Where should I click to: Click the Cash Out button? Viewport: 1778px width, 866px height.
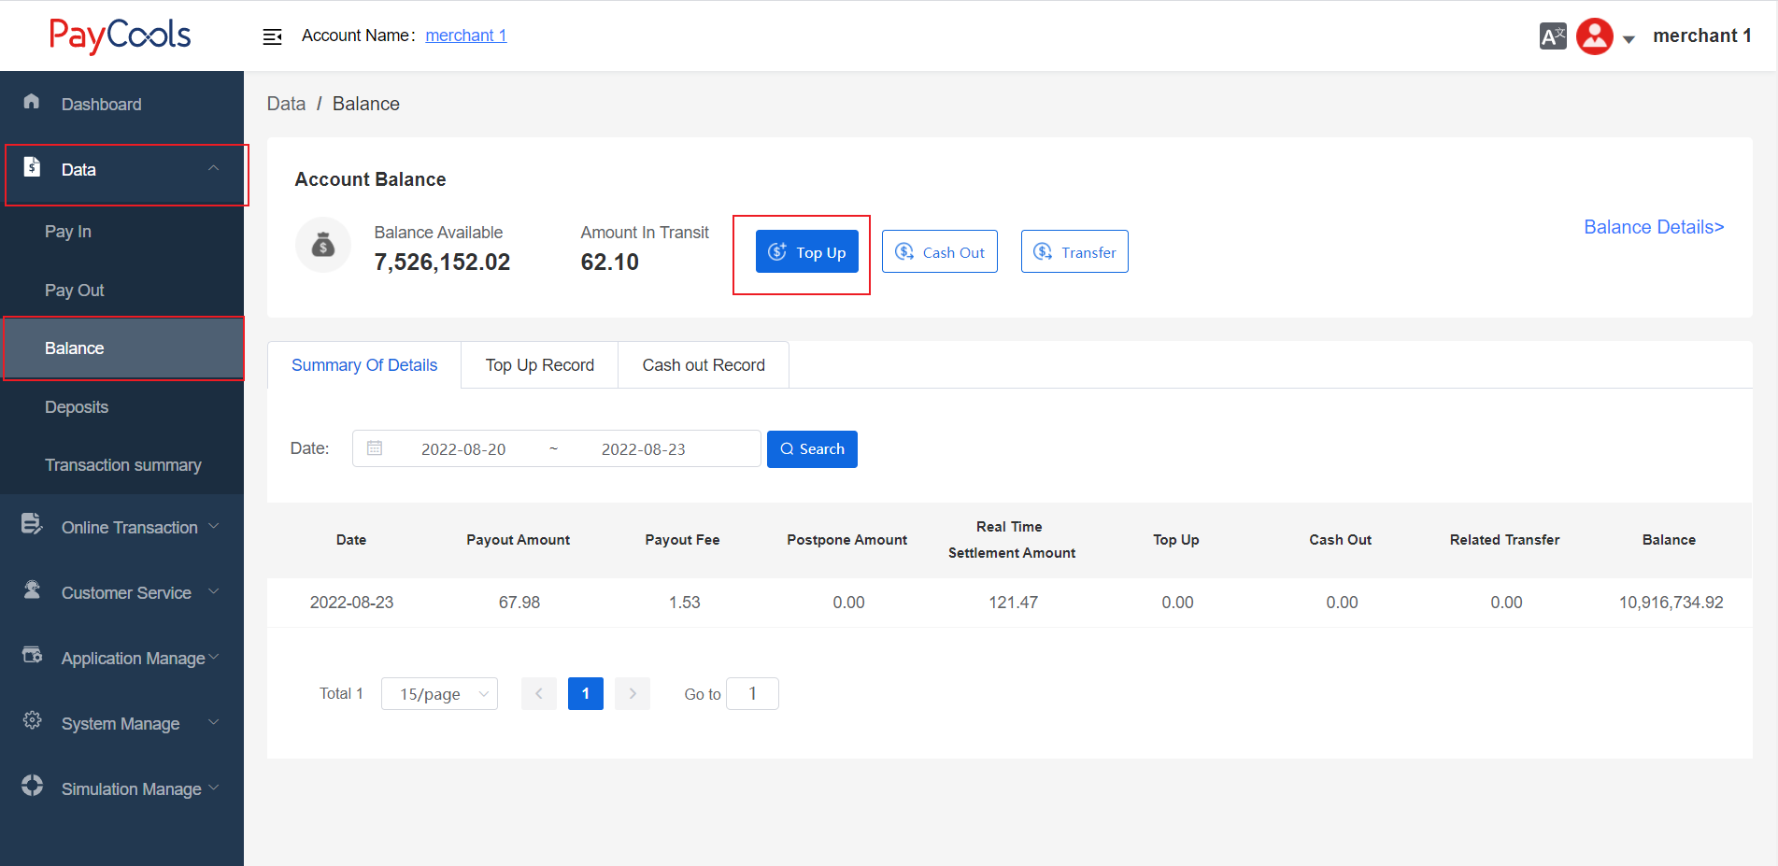(x=939, y=252)
